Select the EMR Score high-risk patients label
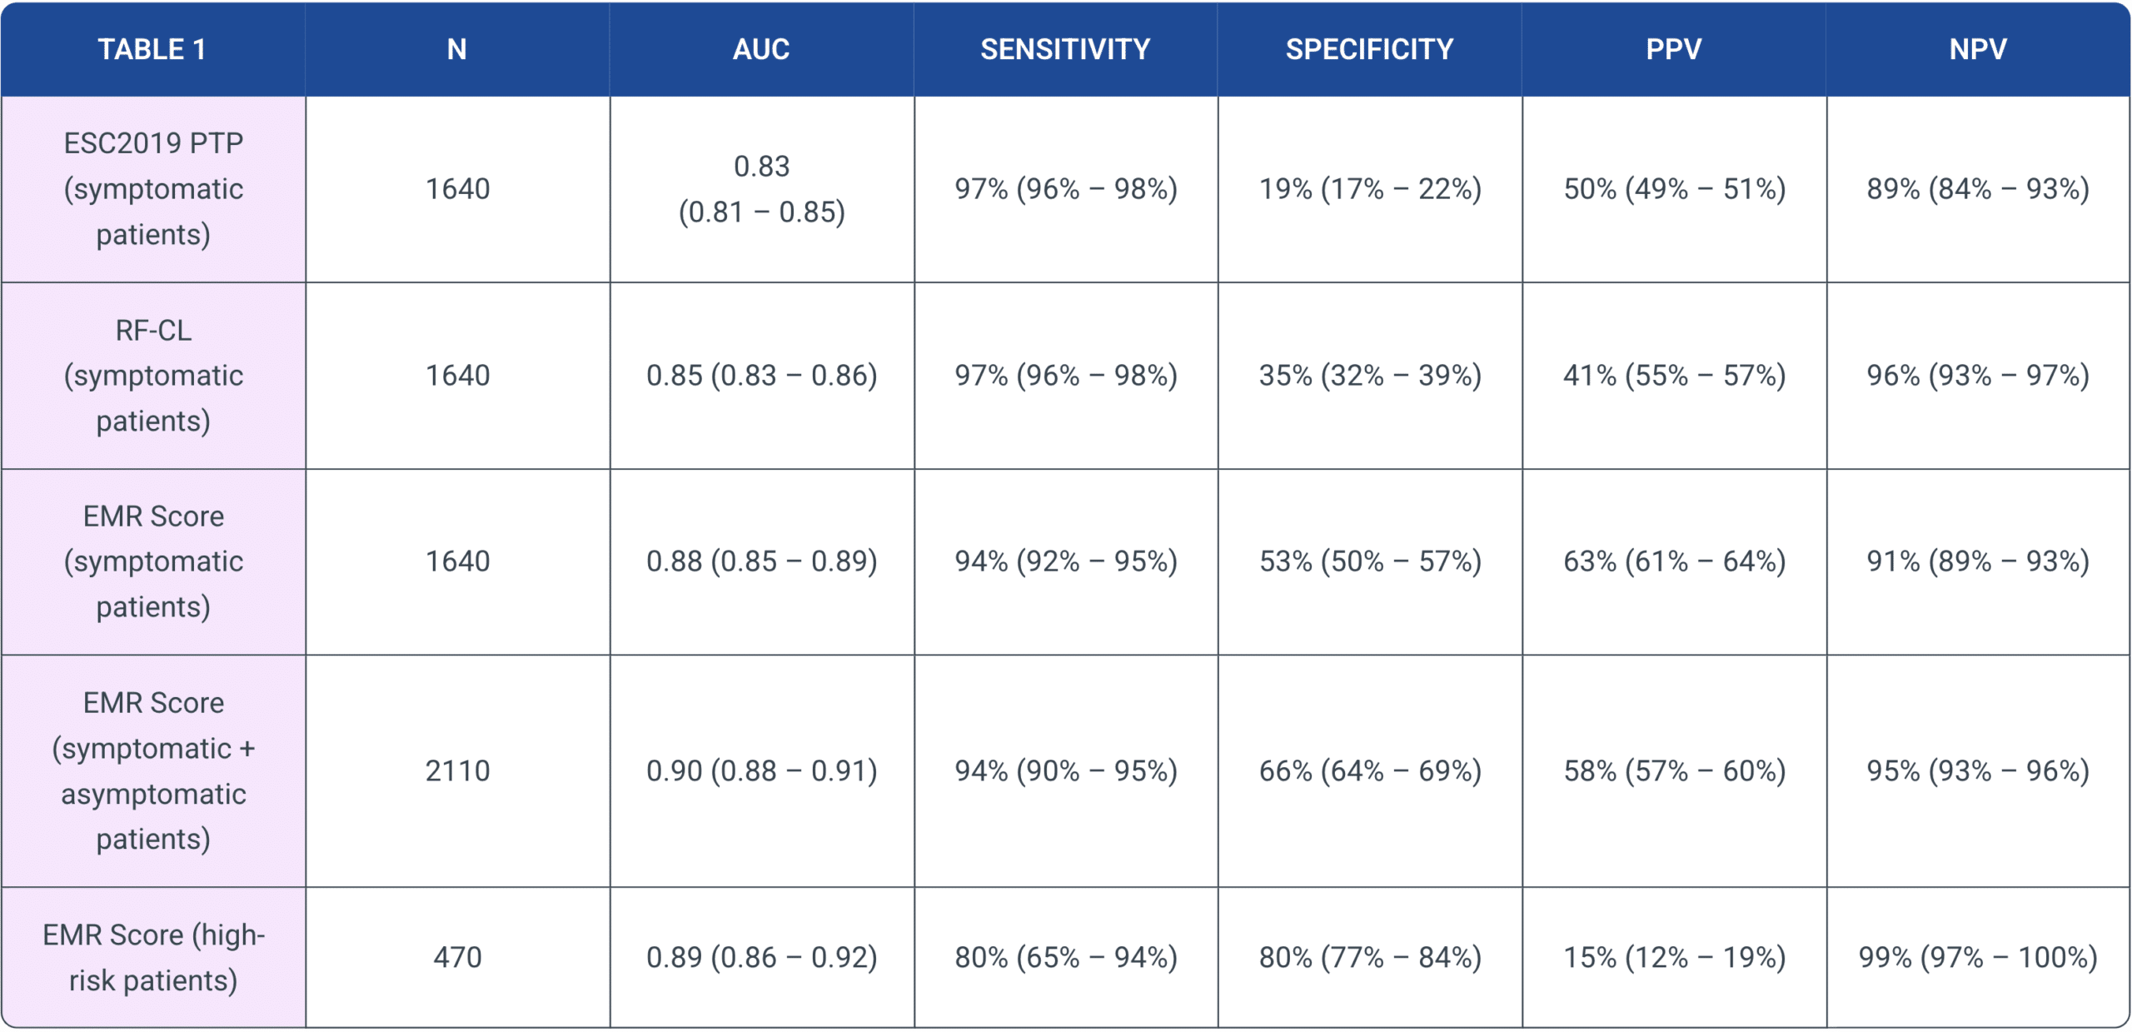2132x1032 pixels. (x=153, y=958)
